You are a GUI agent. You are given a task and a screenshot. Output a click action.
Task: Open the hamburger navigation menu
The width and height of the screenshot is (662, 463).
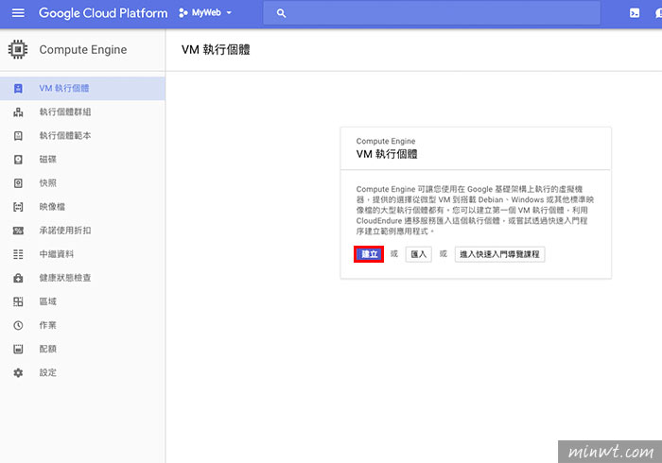pos(18,13)
